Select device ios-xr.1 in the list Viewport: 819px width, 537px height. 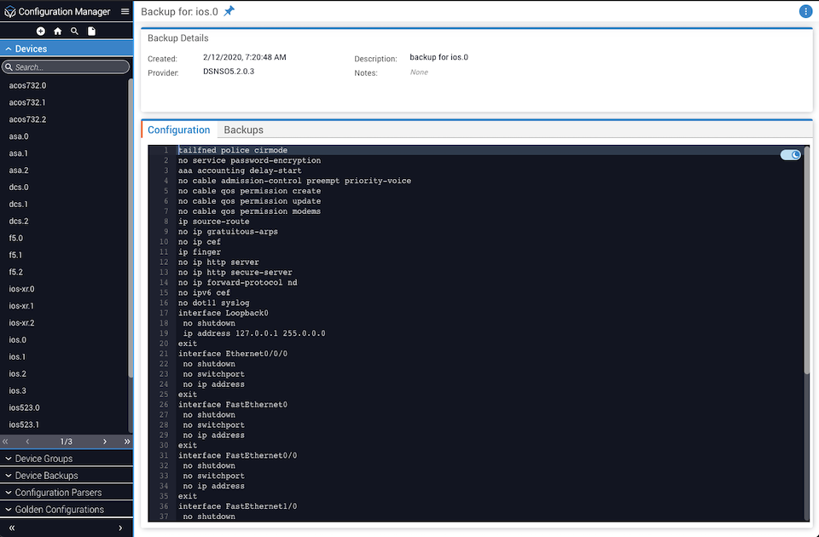21,306
